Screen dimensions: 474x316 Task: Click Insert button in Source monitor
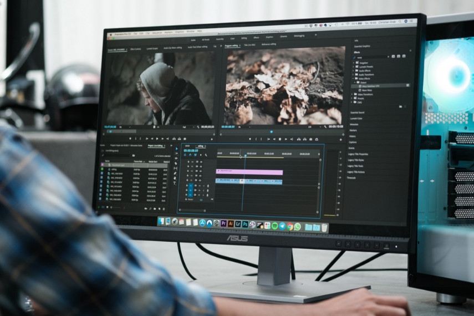[x=174, y=139]
